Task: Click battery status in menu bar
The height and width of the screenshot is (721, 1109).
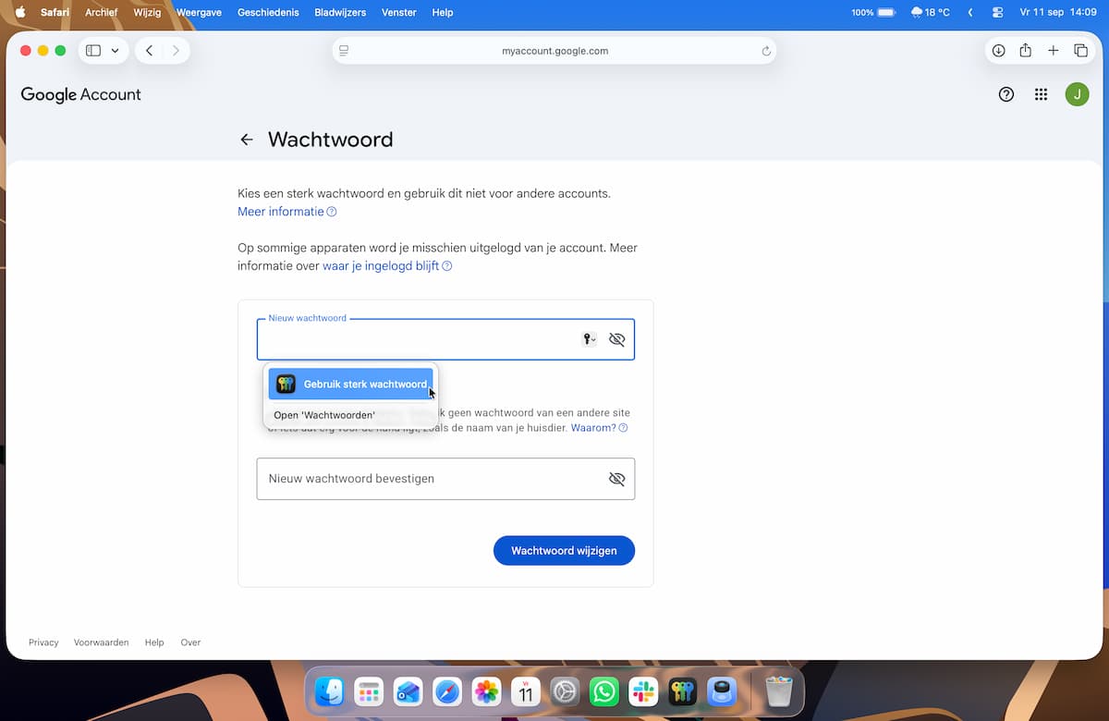Action: [x=873, y=12]
